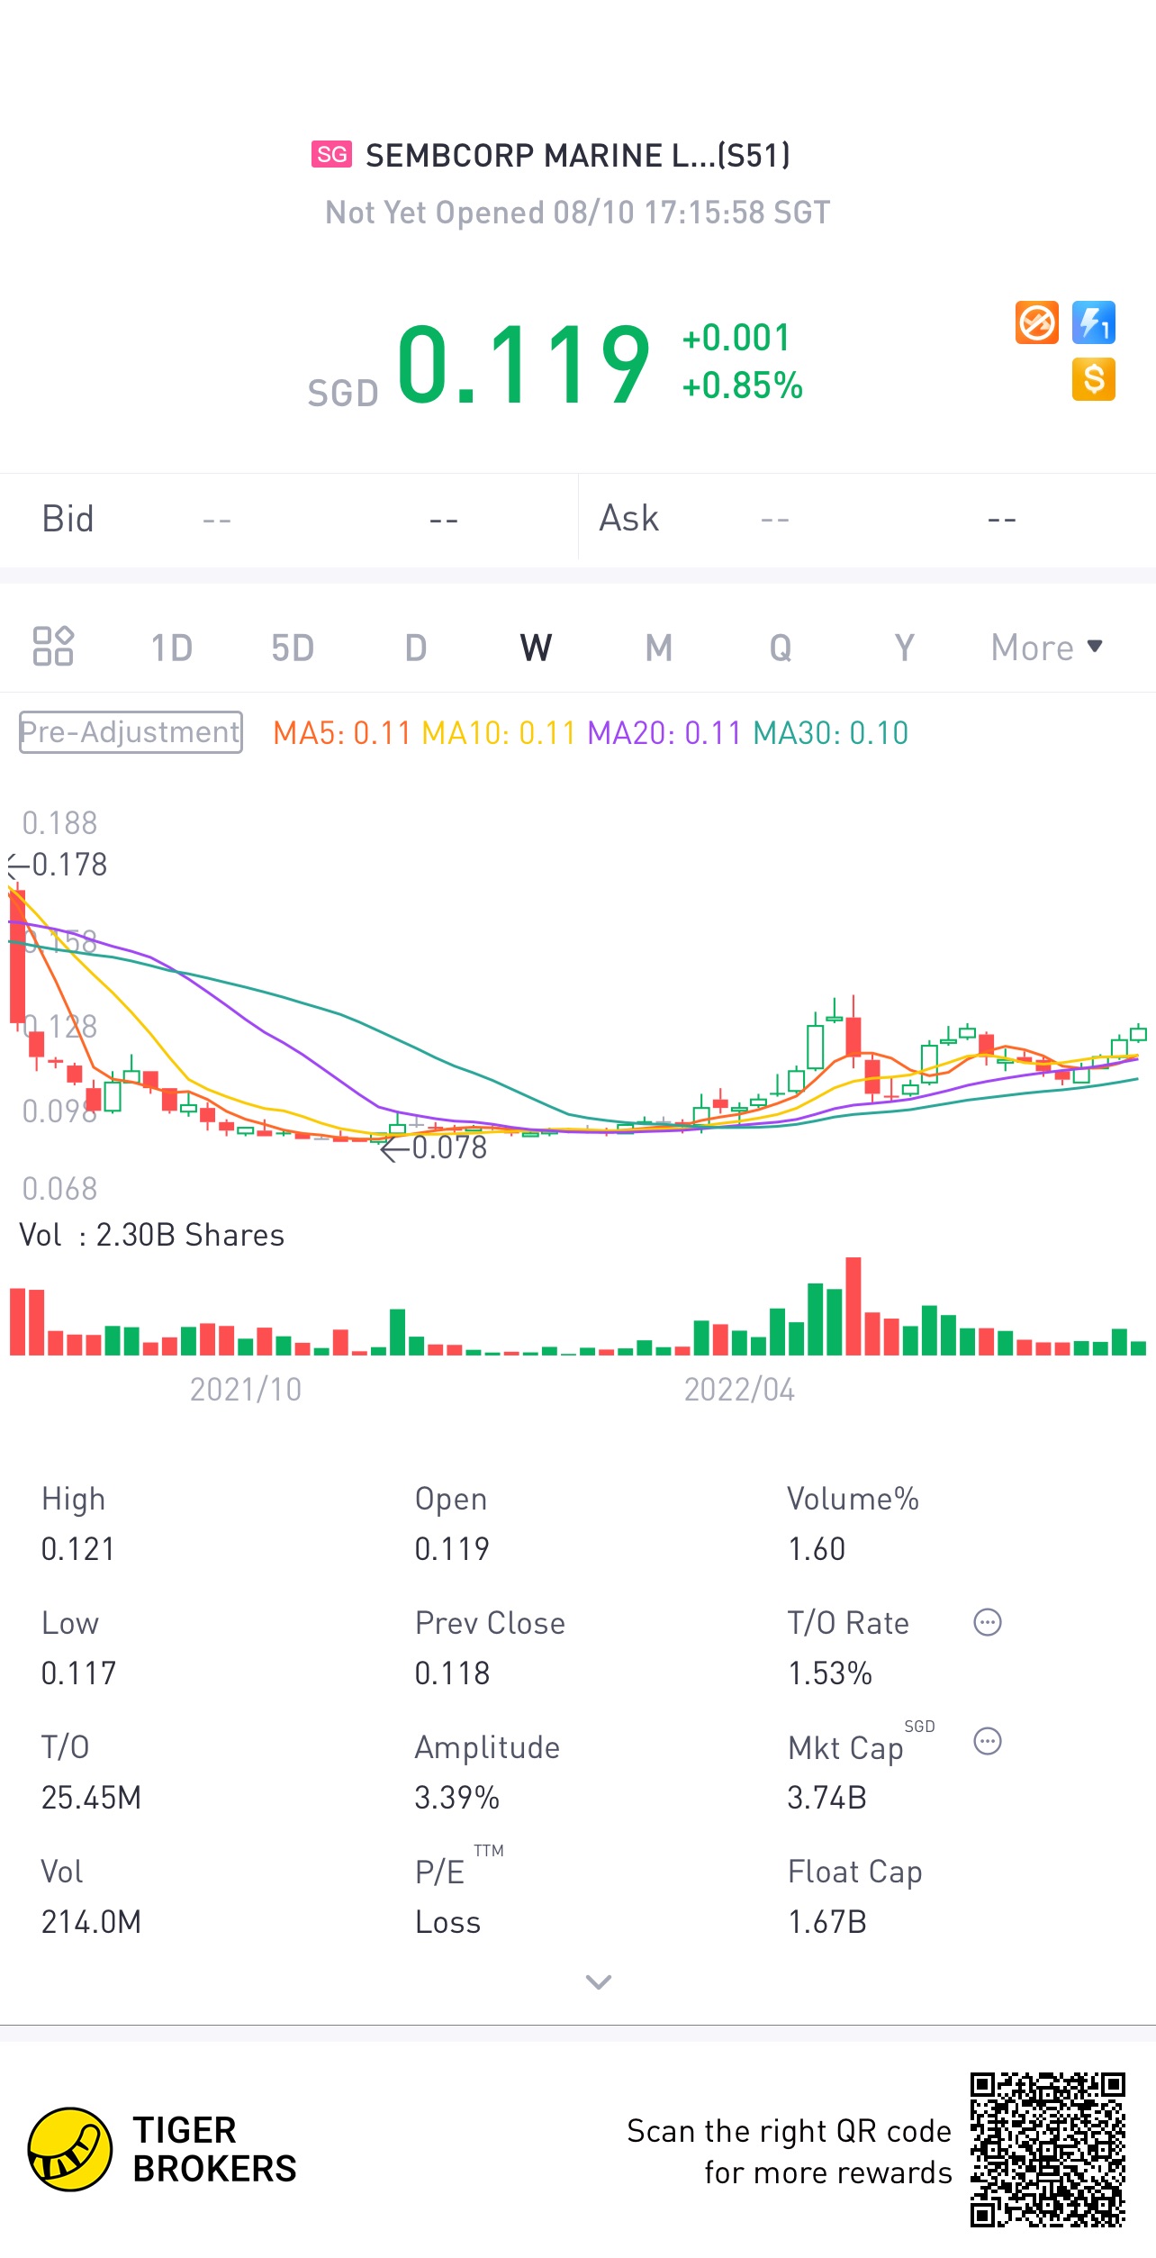Tap the Amplitude value 3.39%

pyautogui.click(x=457, y=1798)
